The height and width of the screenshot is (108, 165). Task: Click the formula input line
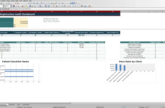87,9
